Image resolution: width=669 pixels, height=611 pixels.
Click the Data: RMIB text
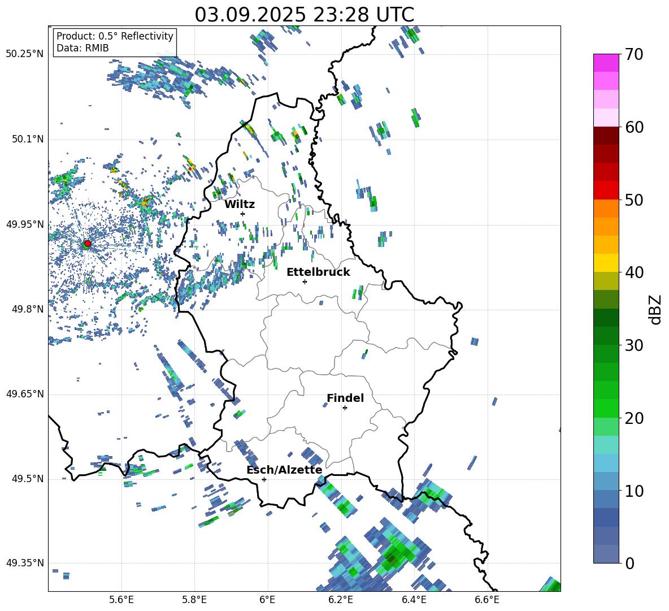pos(82,48)
